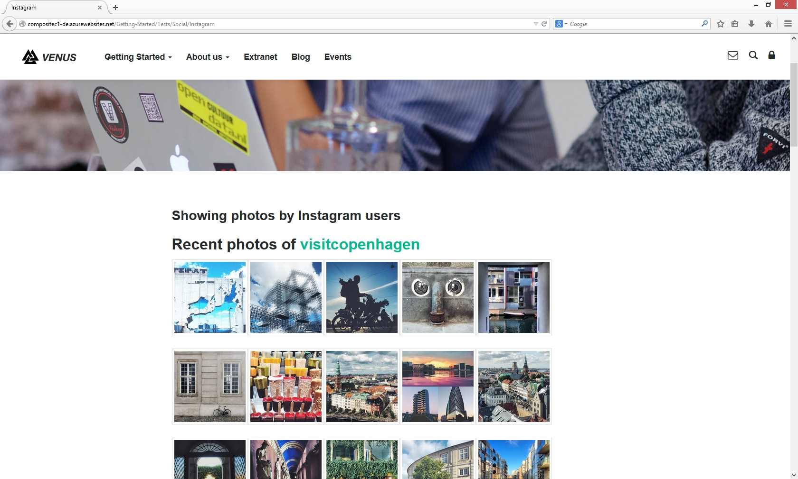Open the motorcycle silhouette photo
The width and height of the screenshot is (798, 479).
(362, 297)
